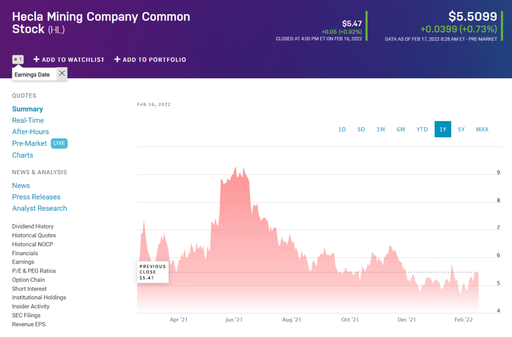Select the MAX time range
Viewport: 512px width, 337px height.
tap(482, 129)
